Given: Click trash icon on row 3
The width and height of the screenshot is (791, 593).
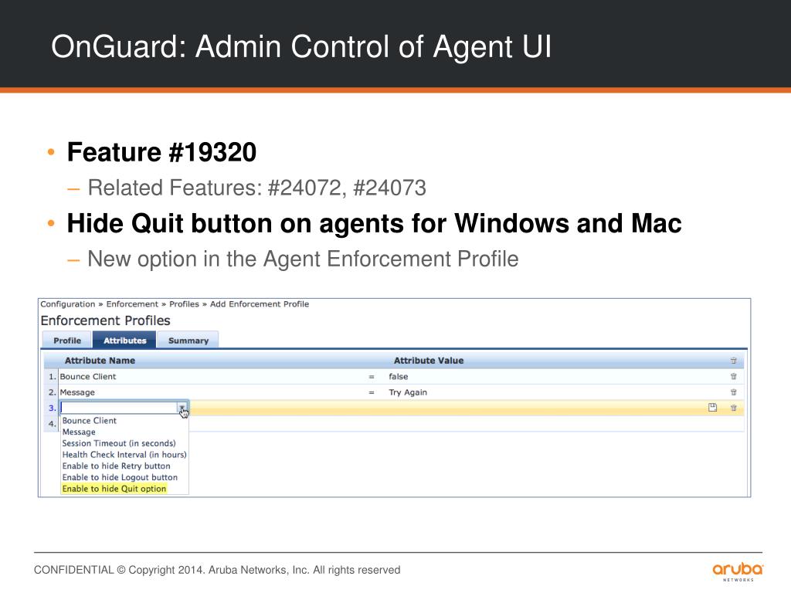Looking at the screenshot, I should (734, 408).
